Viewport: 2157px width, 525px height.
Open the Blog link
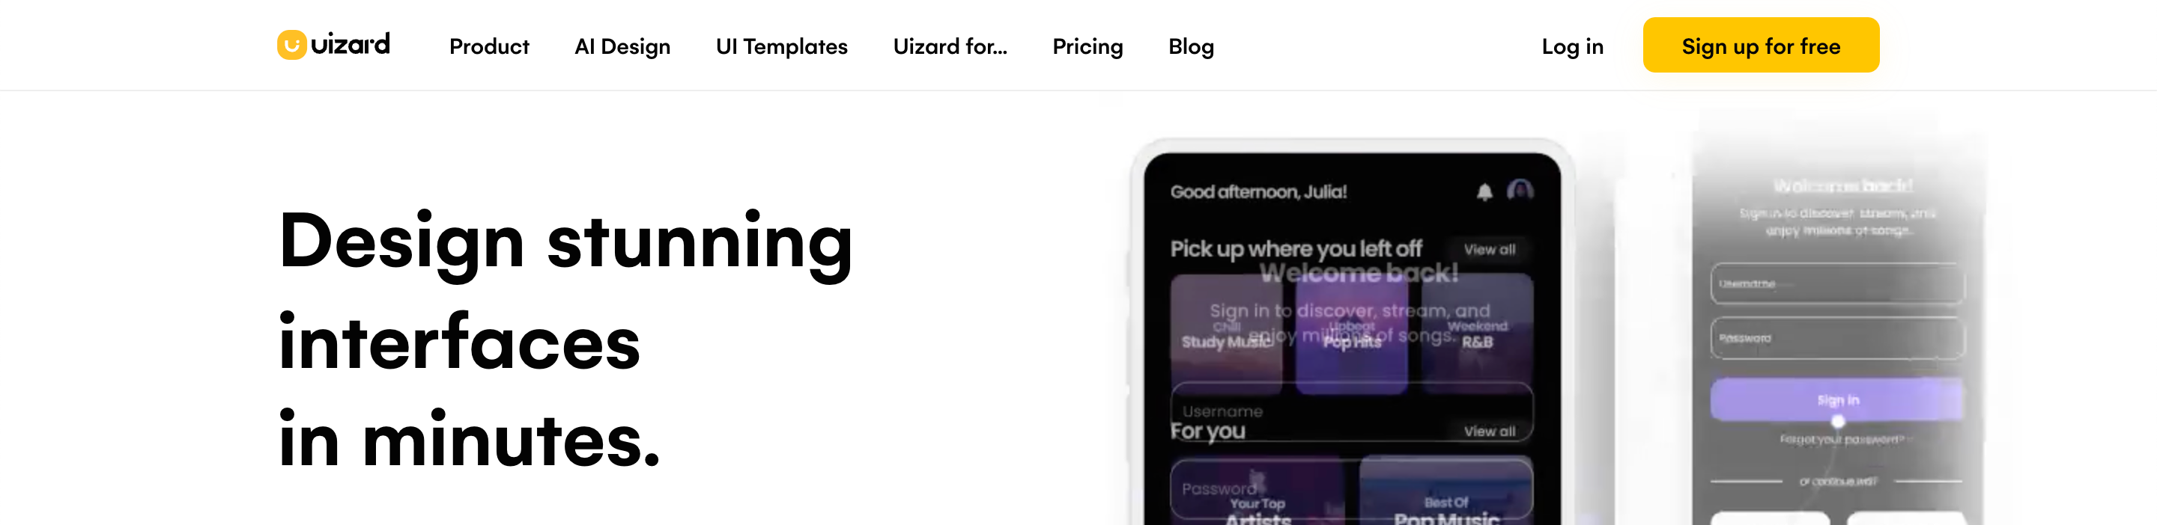pos(1191,47)
